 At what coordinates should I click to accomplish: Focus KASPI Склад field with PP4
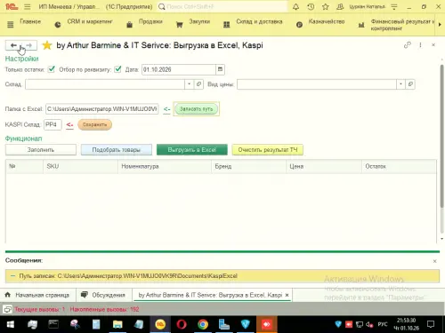click(53, 125)
